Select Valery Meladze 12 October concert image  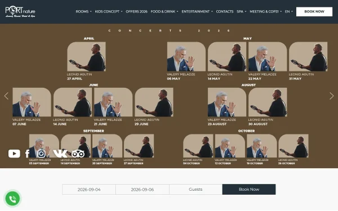pos(230,146)
